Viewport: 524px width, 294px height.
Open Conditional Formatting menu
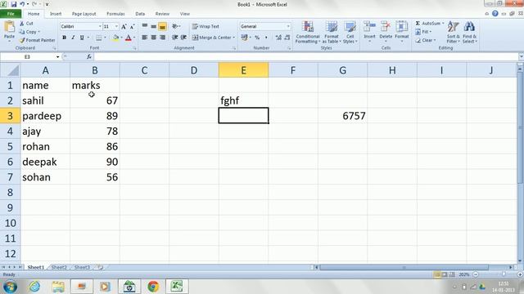[308, 33]
